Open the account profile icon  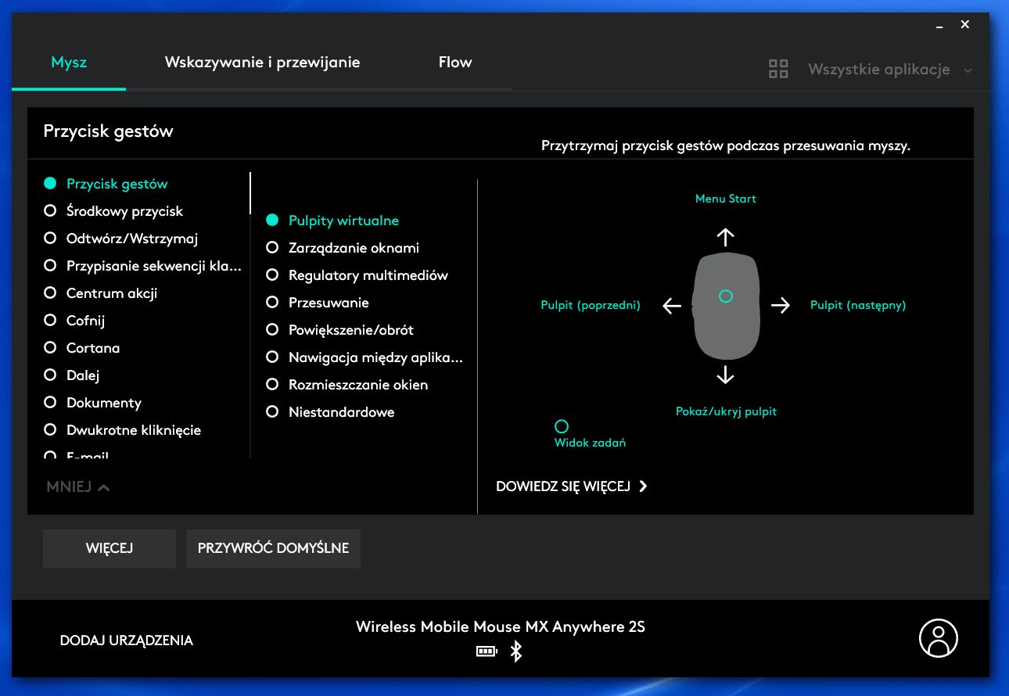click(938, 638)
